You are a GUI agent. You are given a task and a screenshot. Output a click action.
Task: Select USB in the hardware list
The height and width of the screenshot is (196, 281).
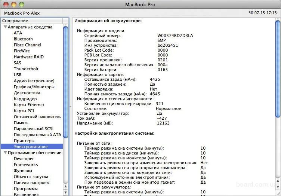tap(18, 75)
